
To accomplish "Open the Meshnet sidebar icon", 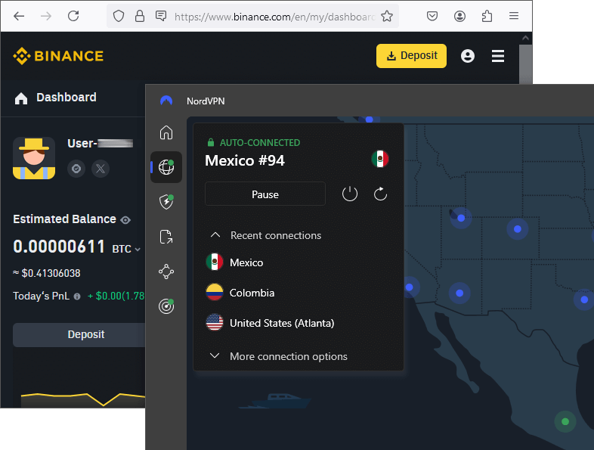I will coord(166,272).
